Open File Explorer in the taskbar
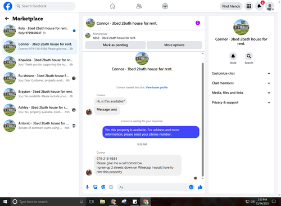 pos(102,201)
